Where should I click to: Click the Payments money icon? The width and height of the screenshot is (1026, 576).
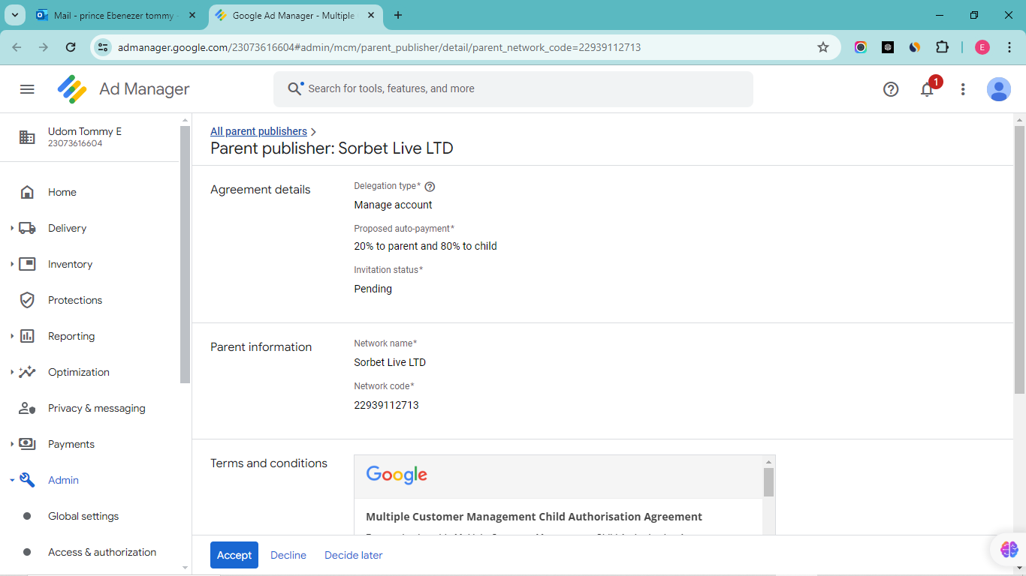point(27,444)
